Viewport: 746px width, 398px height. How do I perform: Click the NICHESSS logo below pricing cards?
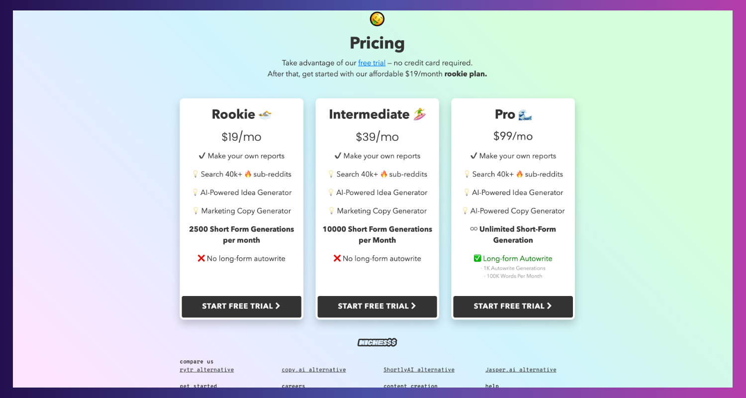click(377, 342)
